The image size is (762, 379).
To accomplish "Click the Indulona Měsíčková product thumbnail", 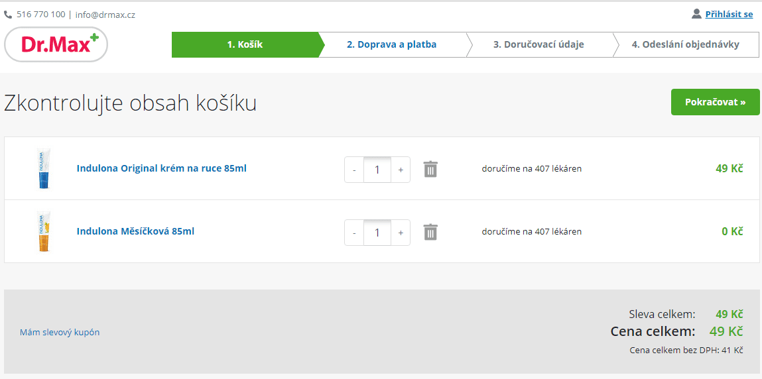I will pos(44,231).
